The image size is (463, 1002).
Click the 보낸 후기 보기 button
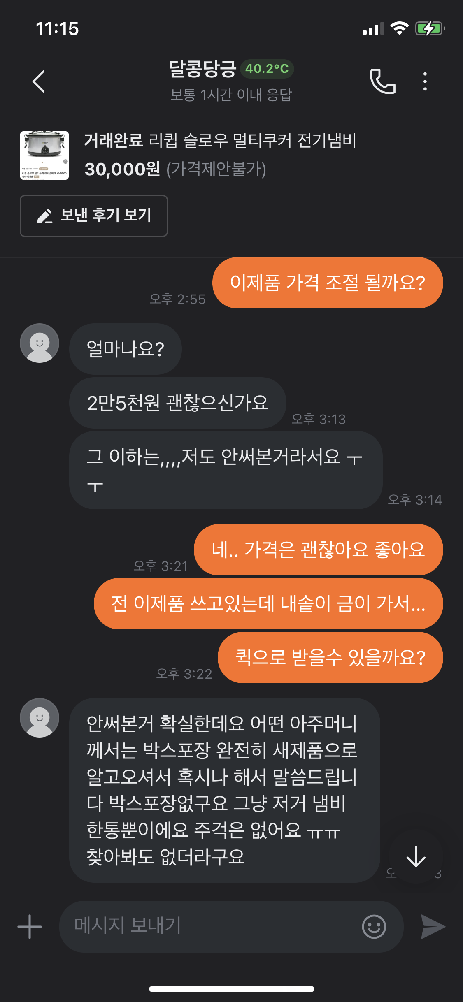94,216
